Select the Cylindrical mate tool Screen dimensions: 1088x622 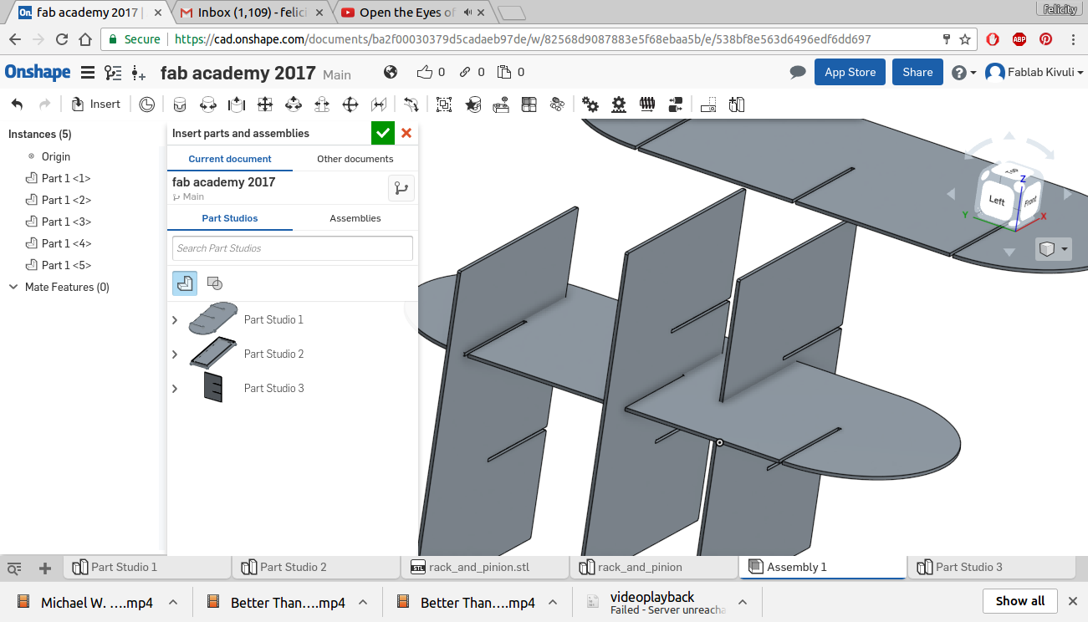click(x=294, y=105)
